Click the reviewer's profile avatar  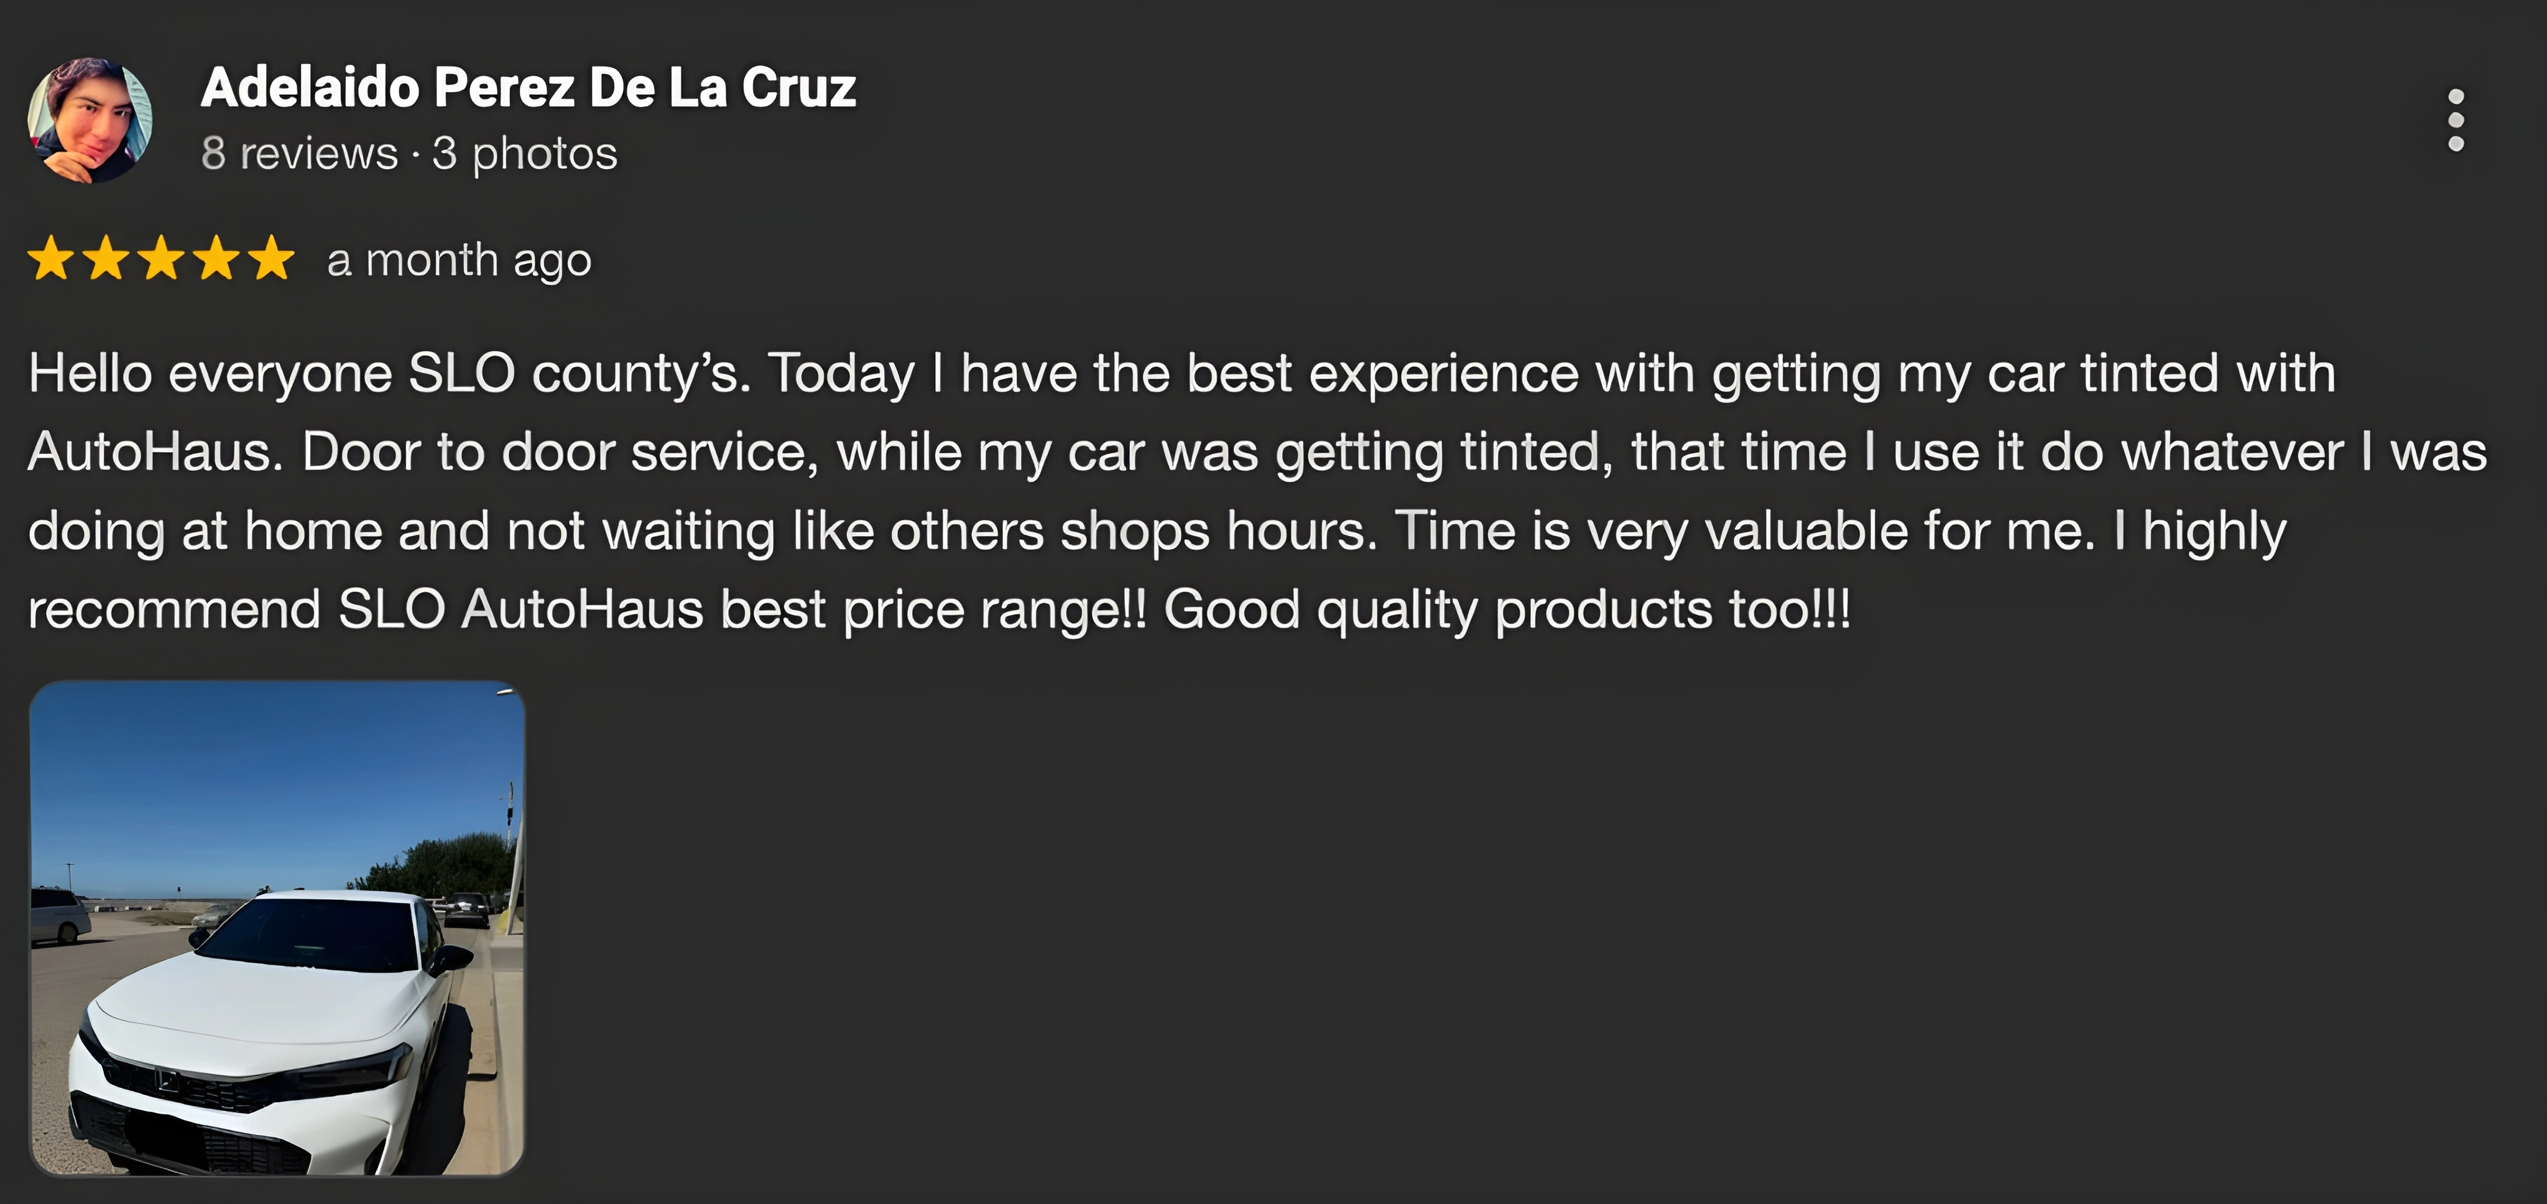(x=90, y=119)
